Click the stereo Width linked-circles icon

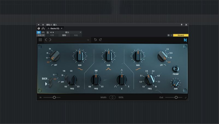pos(112,97)
